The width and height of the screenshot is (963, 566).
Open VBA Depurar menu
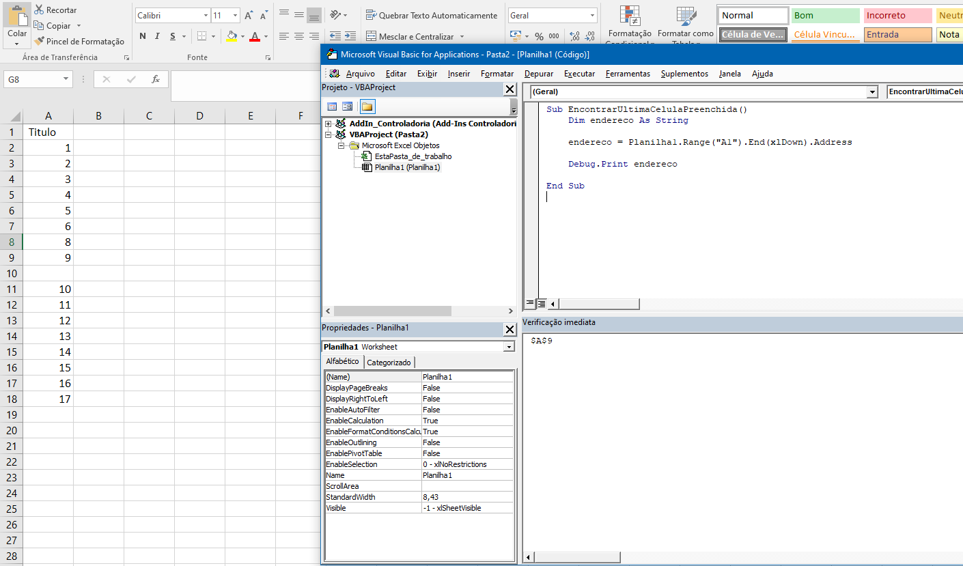[540, 74]
